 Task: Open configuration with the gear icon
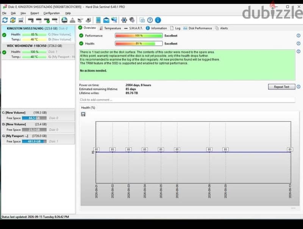pyautogui.click(x=124, y=20)
